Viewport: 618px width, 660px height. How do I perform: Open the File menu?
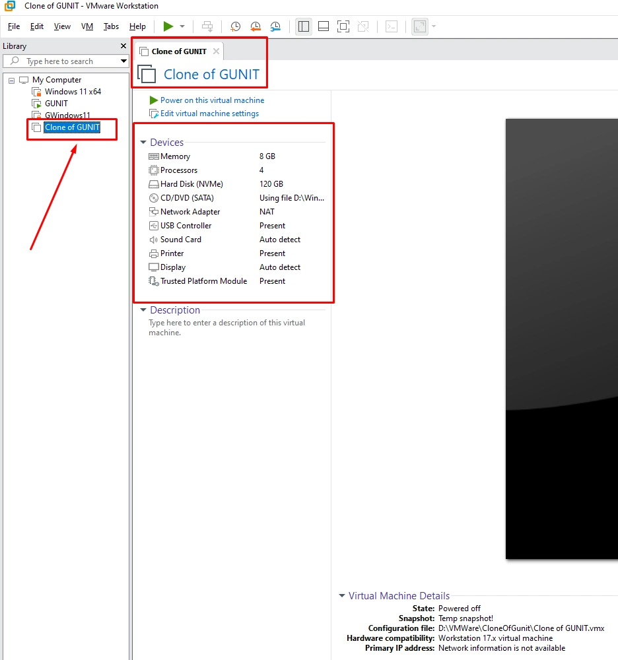point(14,26)
